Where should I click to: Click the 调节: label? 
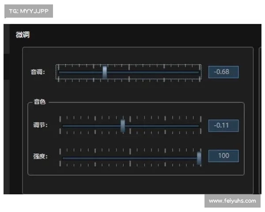40,125
